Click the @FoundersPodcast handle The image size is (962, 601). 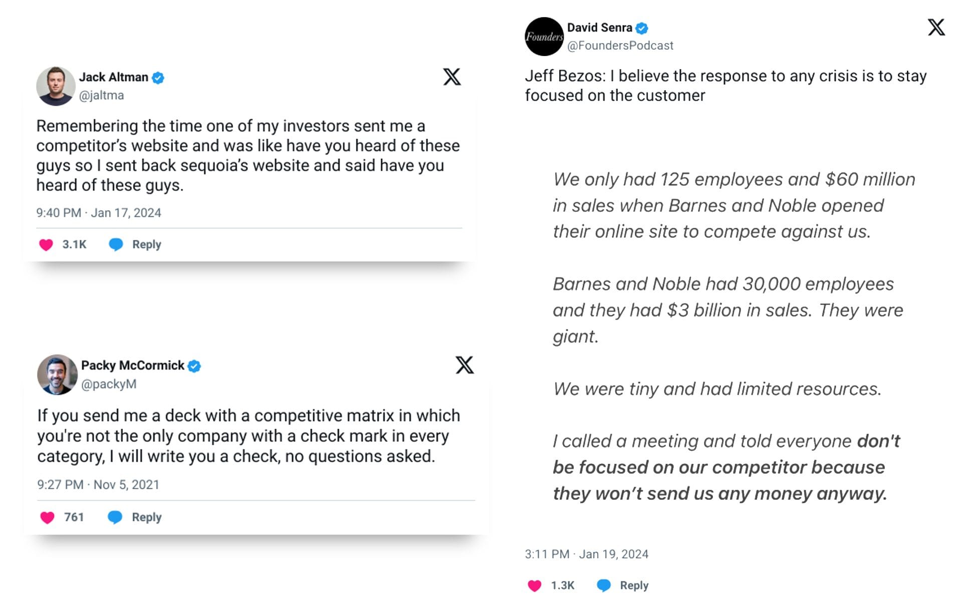click(620, 46)
